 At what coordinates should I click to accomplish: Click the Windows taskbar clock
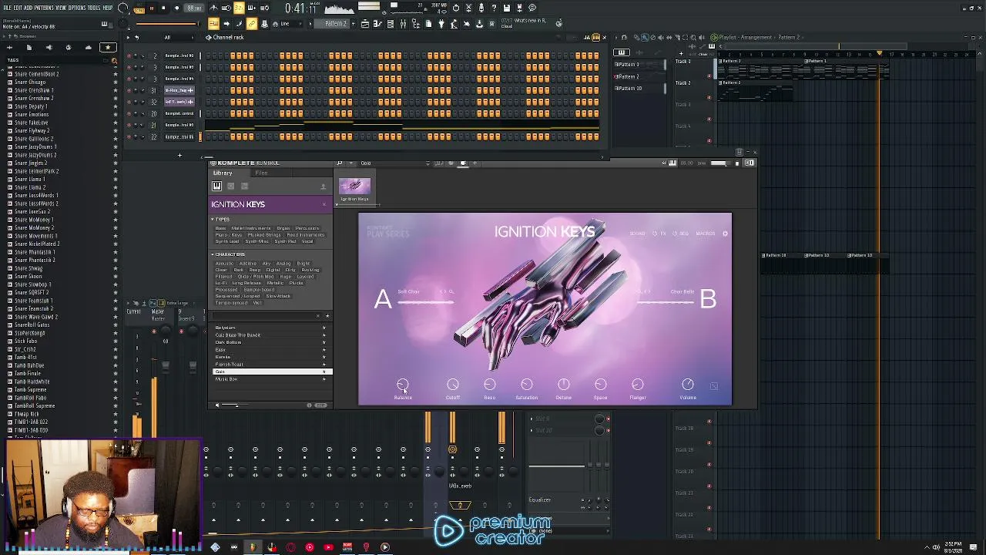click(953, 547)
